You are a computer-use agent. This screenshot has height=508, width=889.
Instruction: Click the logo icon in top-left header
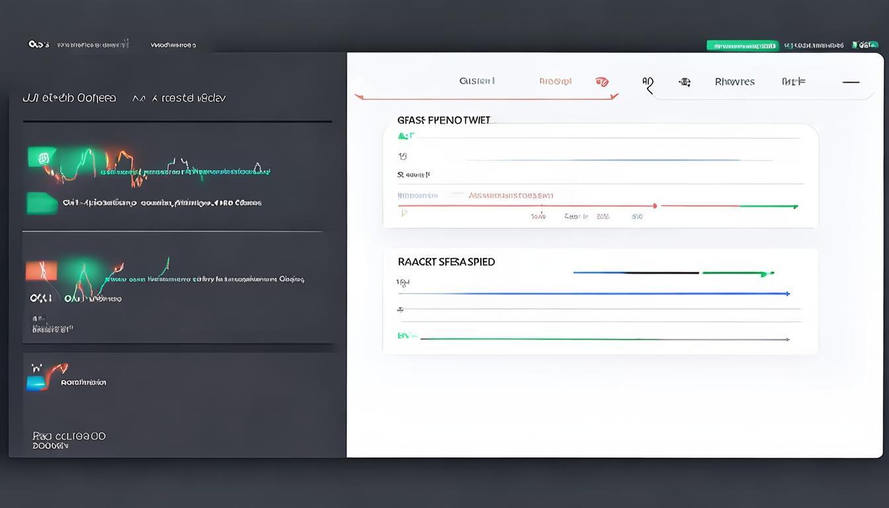pos(38,44)
